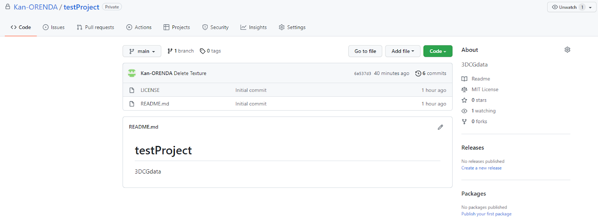
Task: Expand the Unwatch notification dropdown arrow
Action: point(591,7)
